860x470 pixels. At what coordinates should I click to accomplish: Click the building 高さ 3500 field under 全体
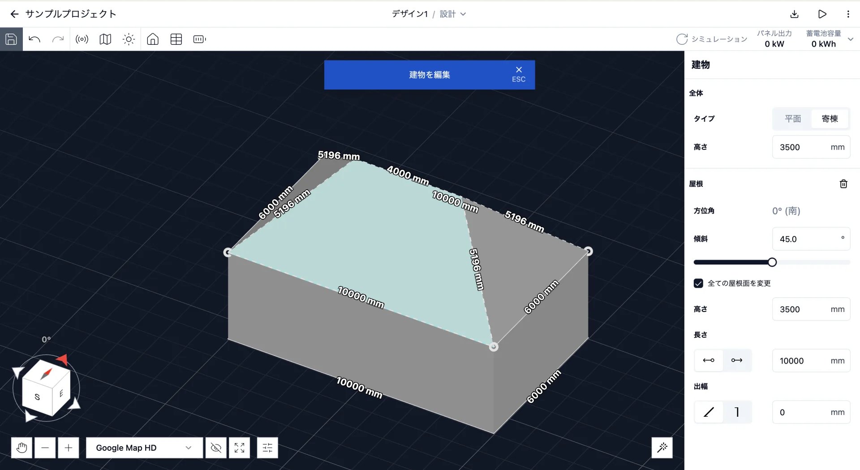811,147
